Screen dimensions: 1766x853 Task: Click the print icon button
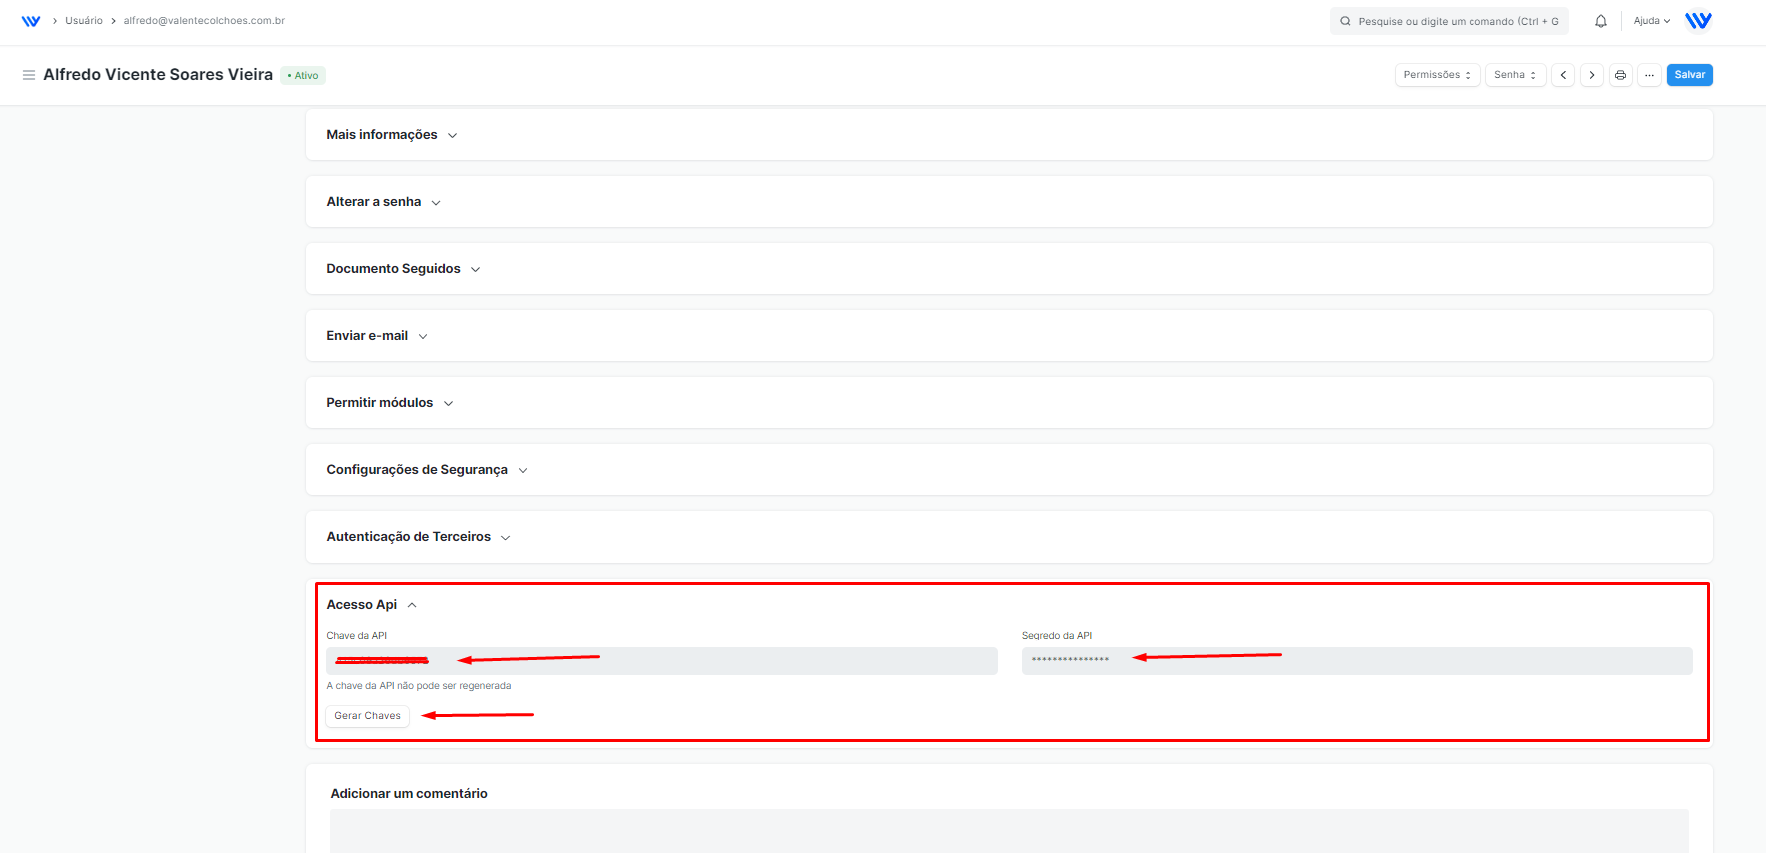click(x=1621, y=75)
